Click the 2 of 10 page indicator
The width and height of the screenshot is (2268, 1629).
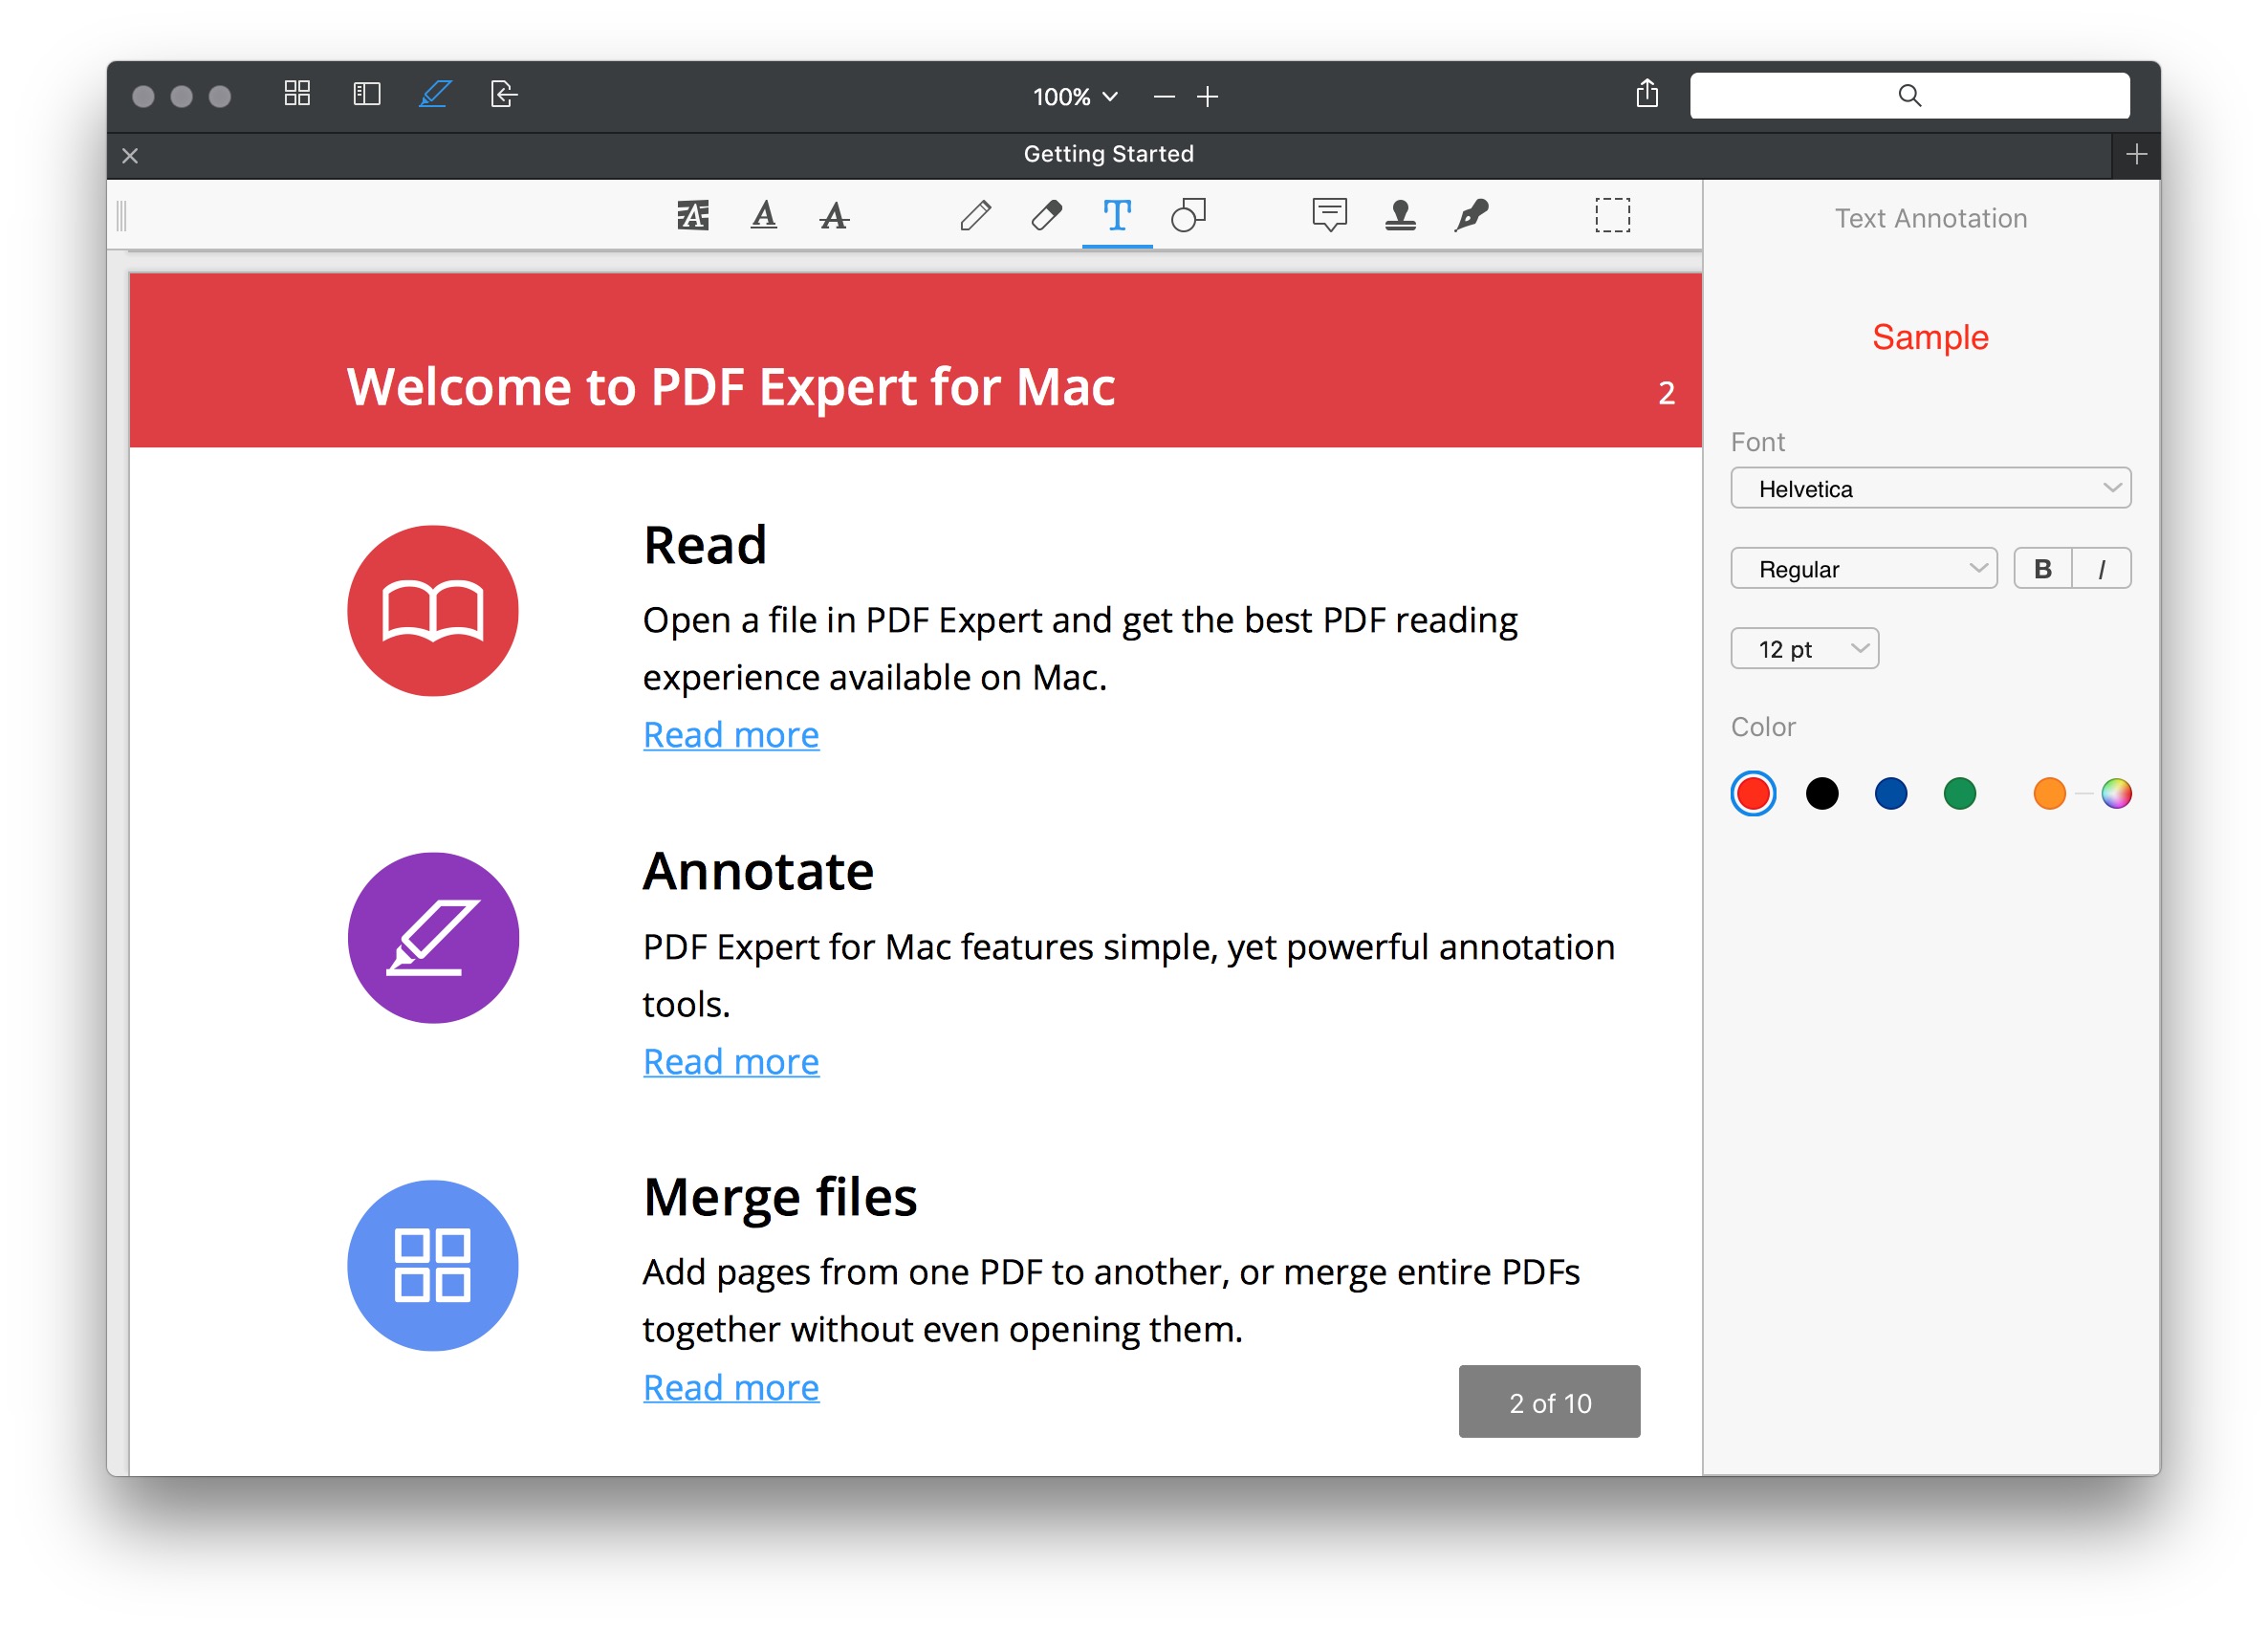coord(1549,1402)
